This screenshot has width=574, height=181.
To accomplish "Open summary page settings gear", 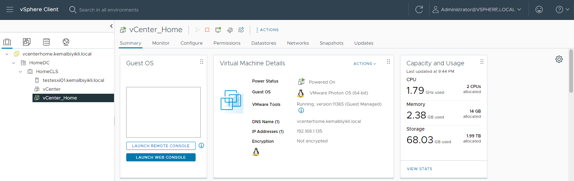I will tap(559, 59).
